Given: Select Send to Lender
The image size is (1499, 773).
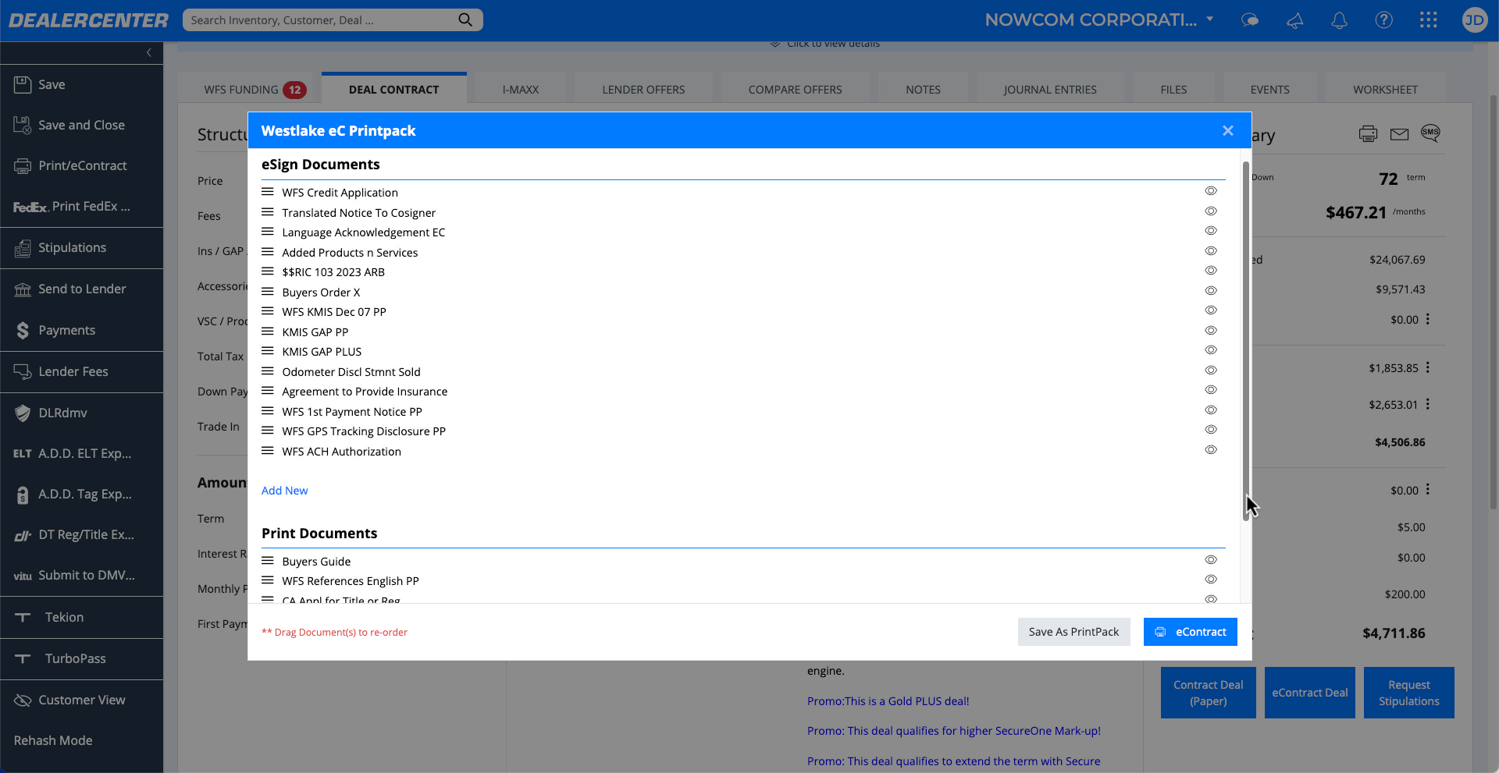Looking at the screenshot, I should pyautogui.click(x=81, y=289).
